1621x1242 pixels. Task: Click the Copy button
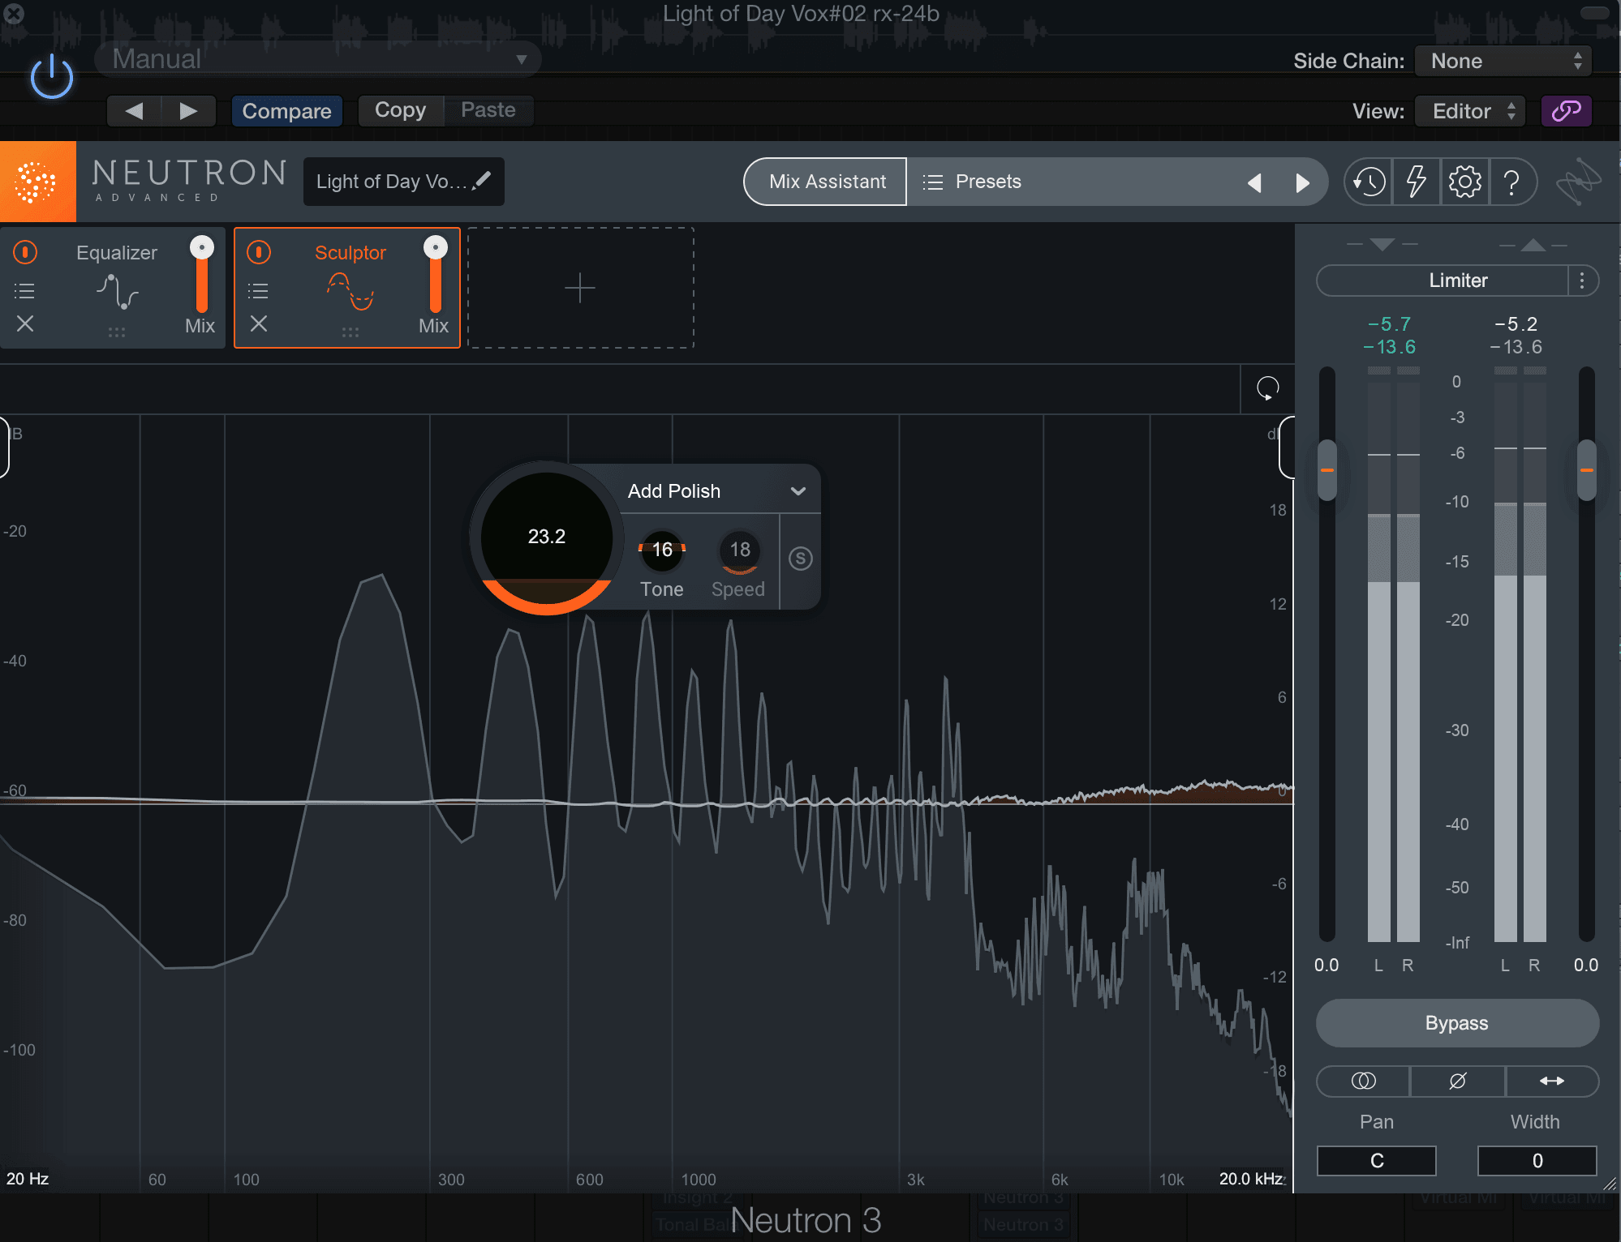coord(401,110)
